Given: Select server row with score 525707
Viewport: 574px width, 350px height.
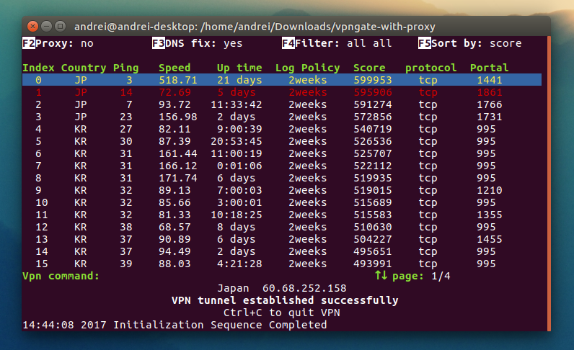Looking at the screenshot, I should click(x=282, y=153).
